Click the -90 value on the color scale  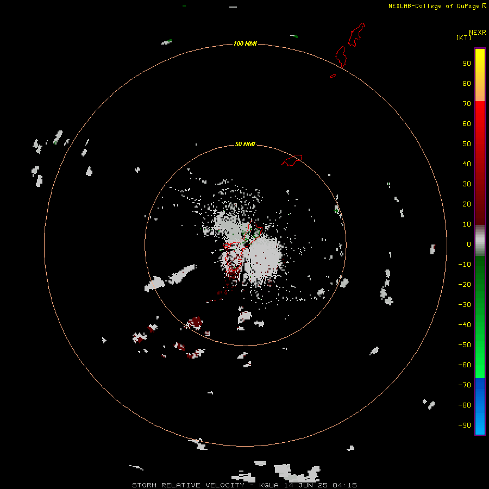point(465,425)
